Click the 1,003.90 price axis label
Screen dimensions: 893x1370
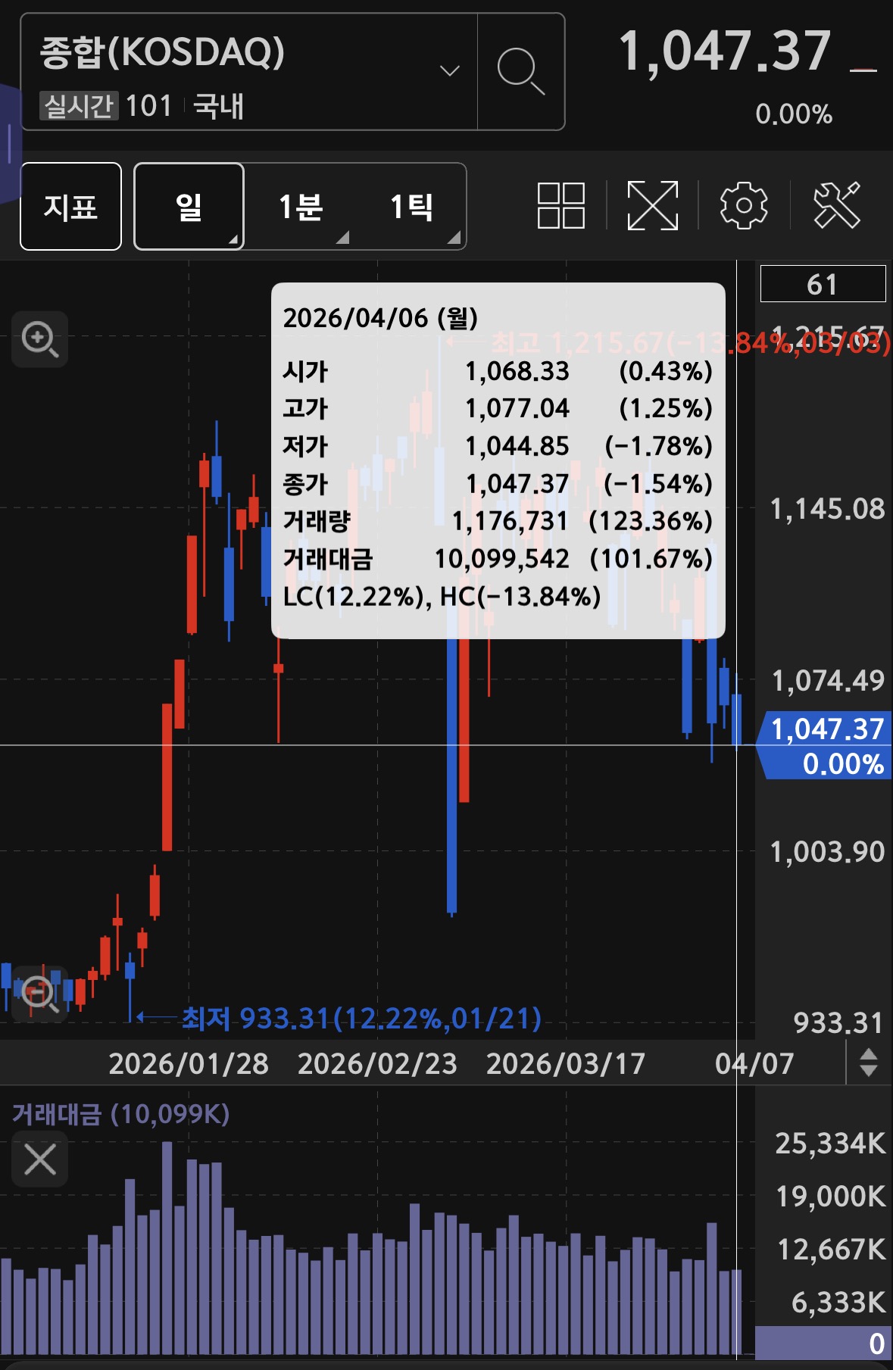827,851
